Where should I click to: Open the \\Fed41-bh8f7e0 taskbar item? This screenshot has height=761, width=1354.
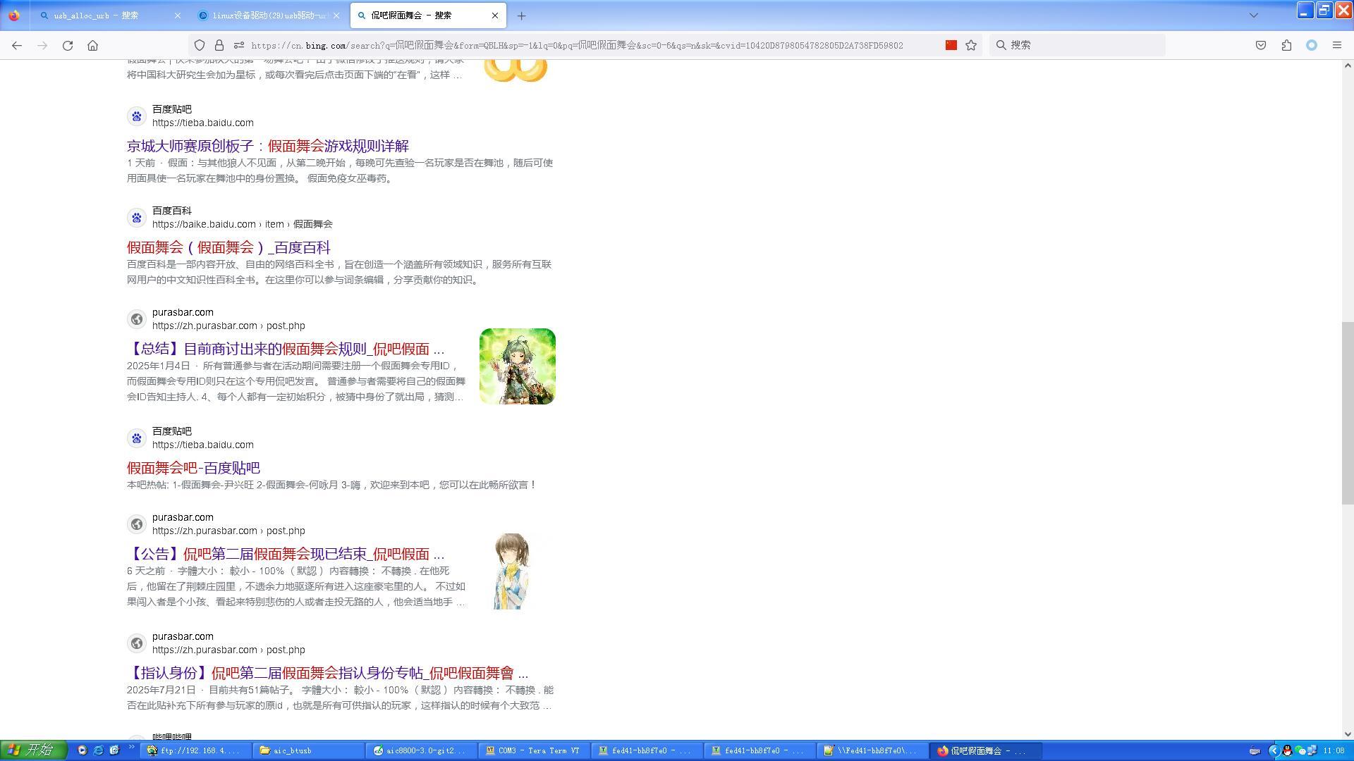pyautogui.click(x=872, y=751)
